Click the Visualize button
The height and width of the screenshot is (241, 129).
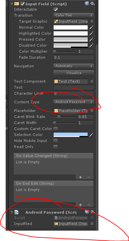click(x=73, y=73)
